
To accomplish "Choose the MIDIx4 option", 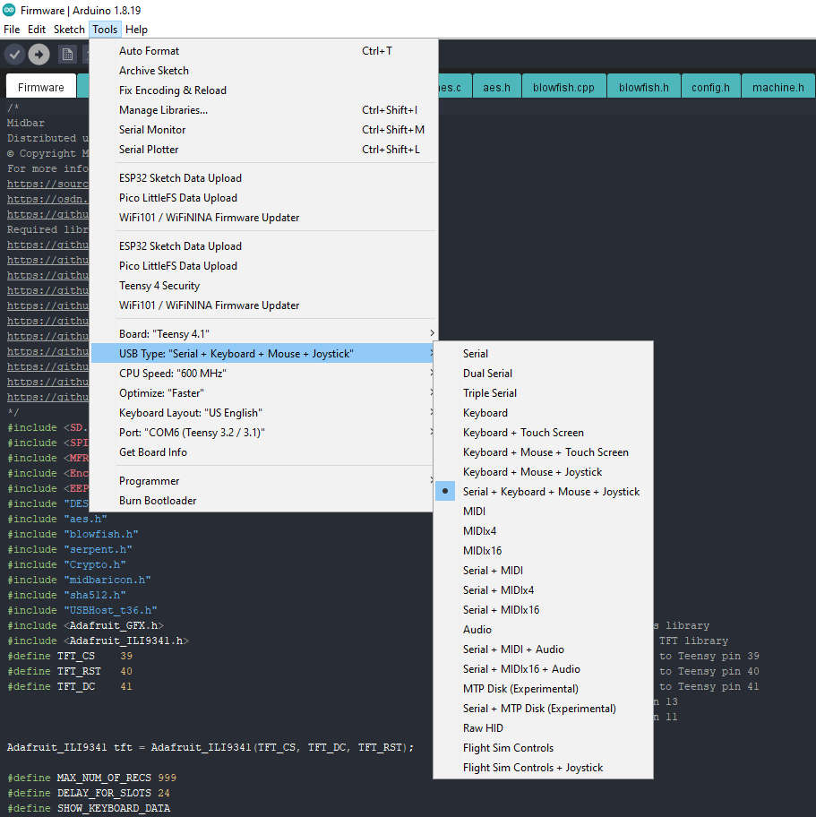I will pyautogui.click(x=543, y=531).
